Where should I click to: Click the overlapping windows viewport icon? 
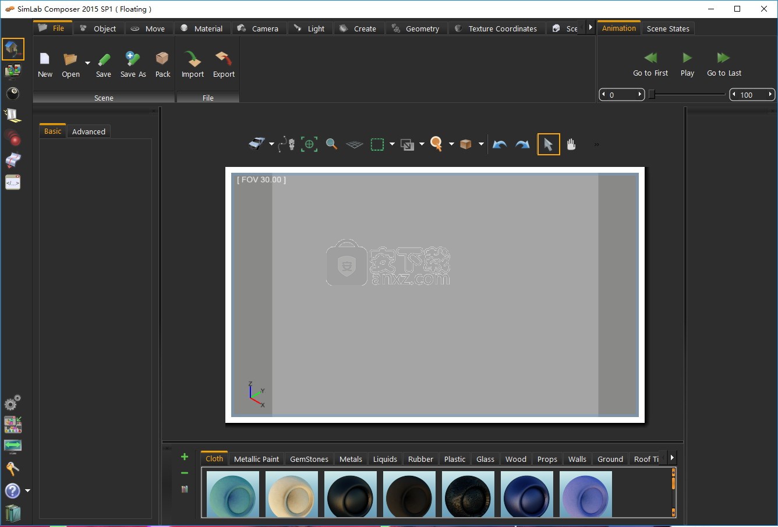coord(407,144)
